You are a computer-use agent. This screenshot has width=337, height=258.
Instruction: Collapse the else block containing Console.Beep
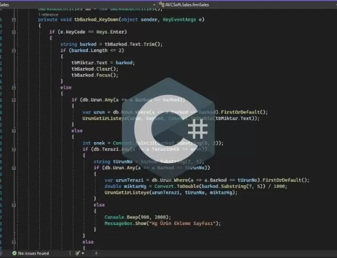pos(14,205)
